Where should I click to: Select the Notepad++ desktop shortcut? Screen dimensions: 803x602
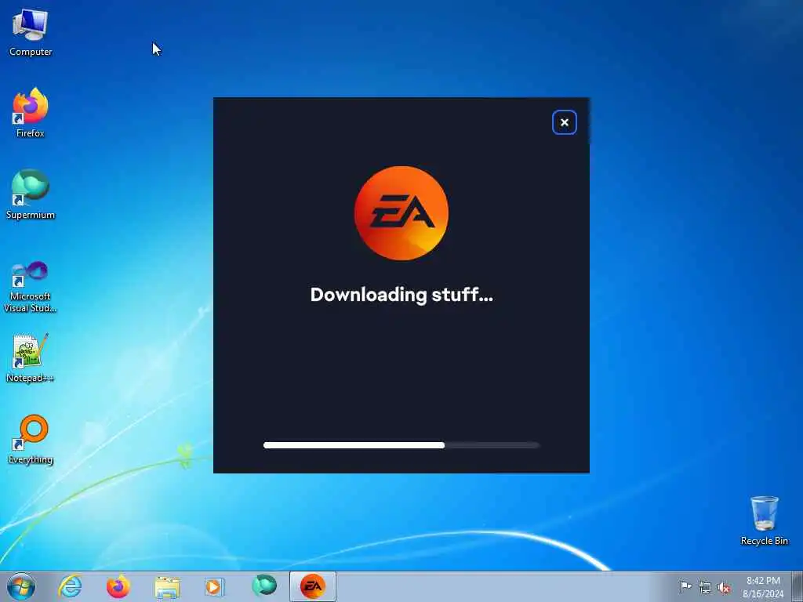pyautogui.click(x=31, y=358)
